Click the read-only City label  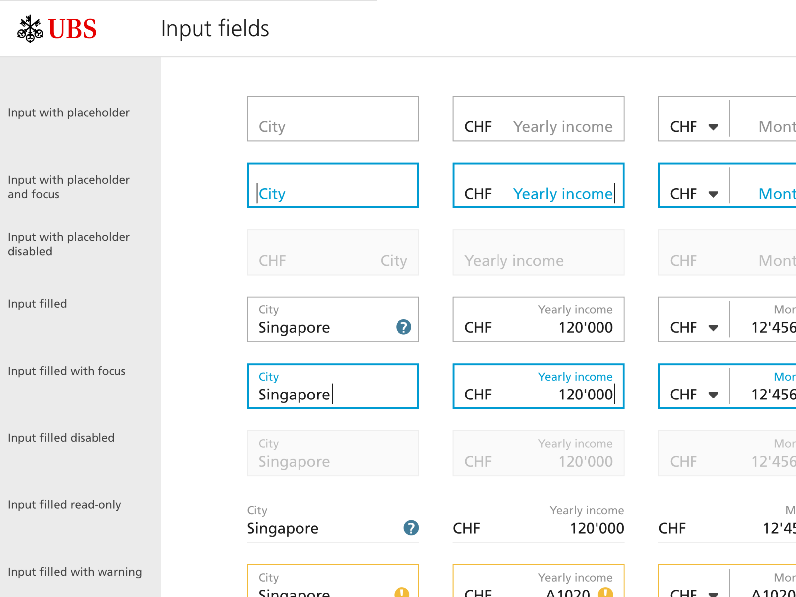257,511
